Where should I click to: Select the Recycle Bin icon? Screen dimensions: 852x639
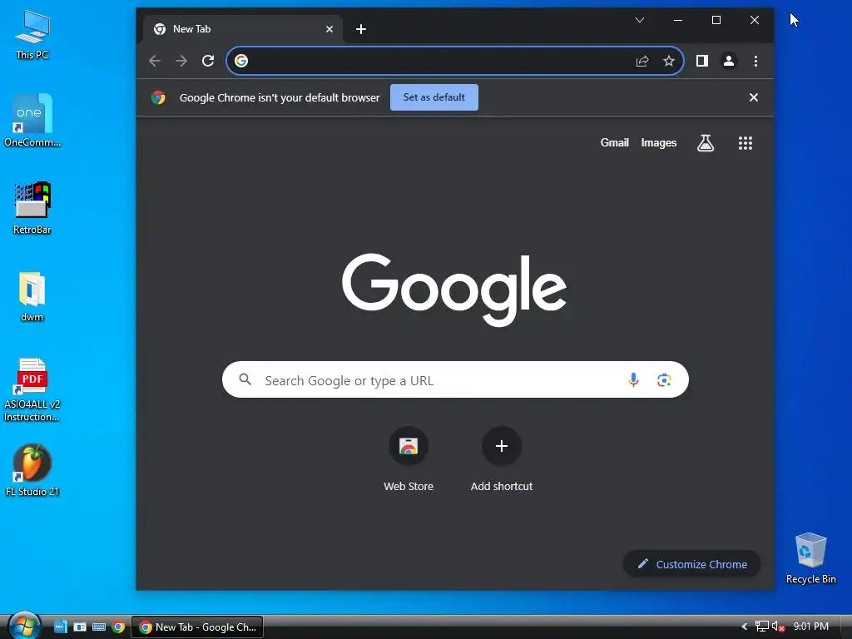click(810, 558)
